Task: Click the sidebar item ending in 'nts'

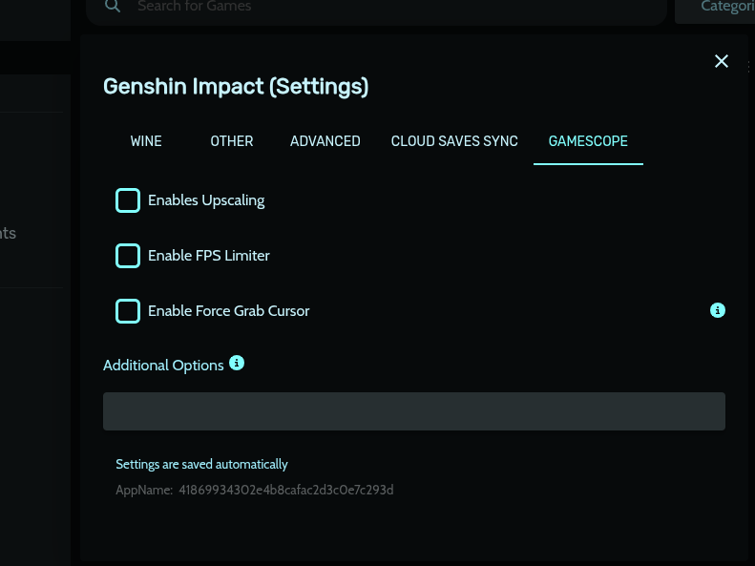Action: (x=8, y=234)
